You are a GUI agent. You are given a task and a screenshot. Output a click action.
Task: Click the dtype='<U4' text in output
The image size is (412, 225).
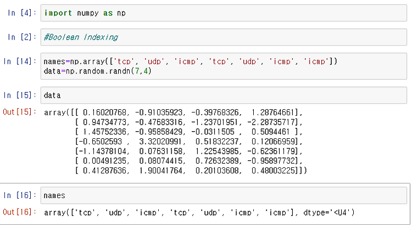[329, 212]
